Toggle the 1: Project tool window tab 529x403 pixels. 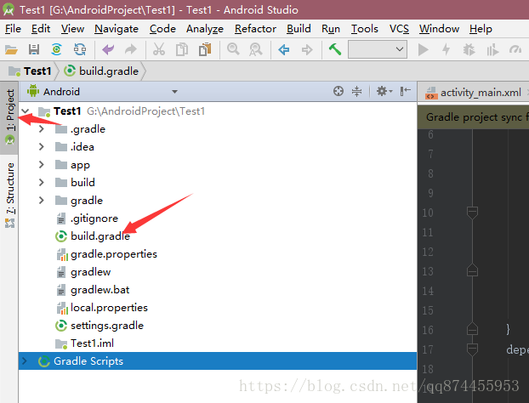click(x=9, y=117)
